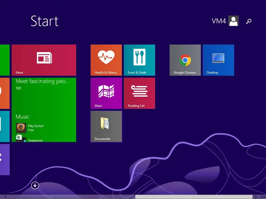Click the horizontal scrollbar thumb

point(194,197)
